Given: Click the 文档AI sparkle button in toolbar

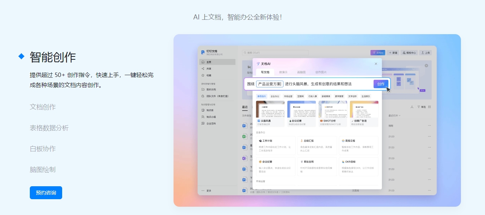Looking at the screenshot, I should click(377, 52).
